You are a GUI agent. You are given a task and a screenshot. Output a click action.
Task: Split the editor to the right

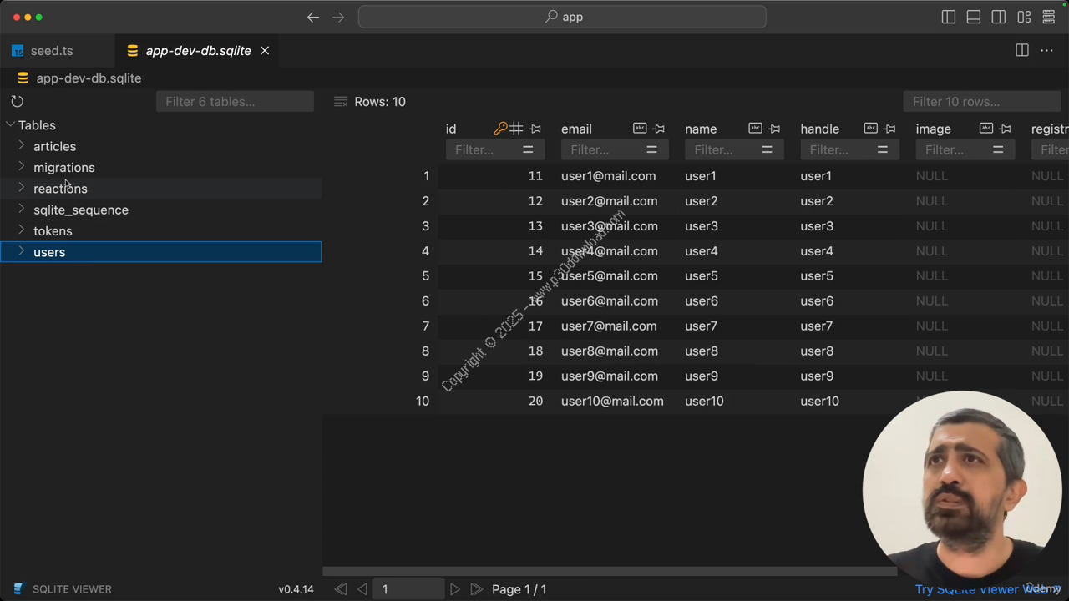coord(1022,50)
